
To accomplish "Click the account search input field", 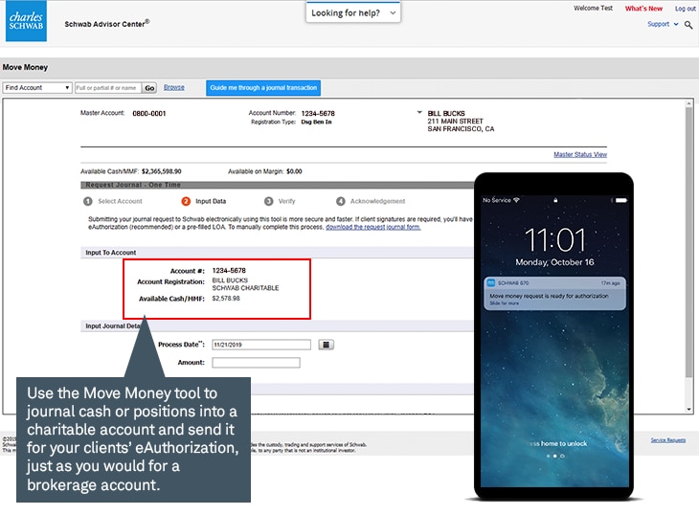I will tap(108, 88).
